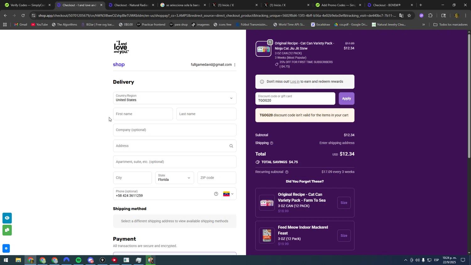Click the Last name field
Viewport: 471px width, 265px height.
206,114
